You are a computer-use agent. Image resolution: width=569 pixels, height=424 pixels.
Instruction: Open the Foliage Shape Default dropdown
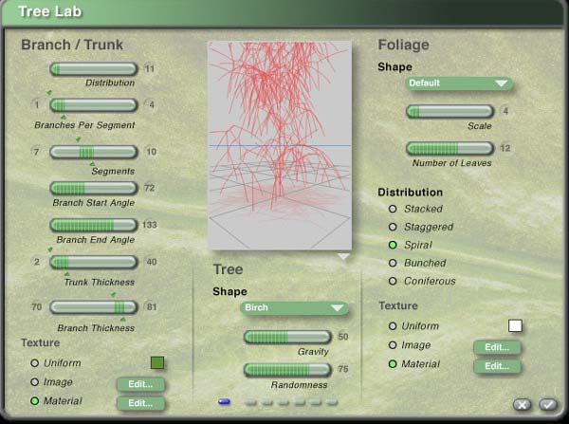point(459,83)
